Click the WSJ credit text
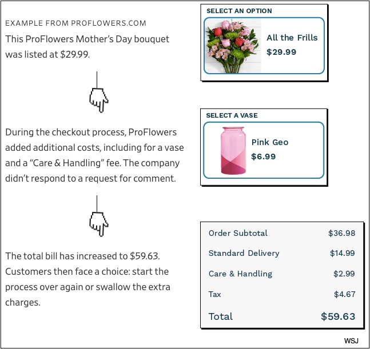370x349 pixels. [352, 340]
